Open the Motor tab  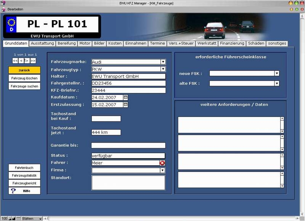[x=85, y=43]
